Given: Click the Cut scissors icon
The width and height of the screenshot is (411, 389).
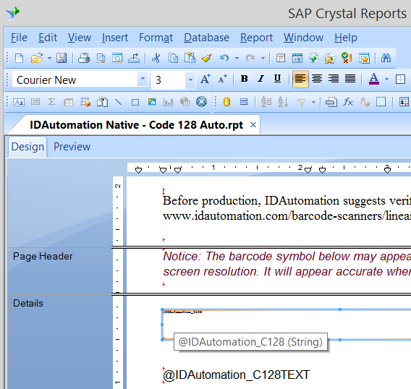Looking at the screenshot, I should pyautogui.click(x=156, y=58).
